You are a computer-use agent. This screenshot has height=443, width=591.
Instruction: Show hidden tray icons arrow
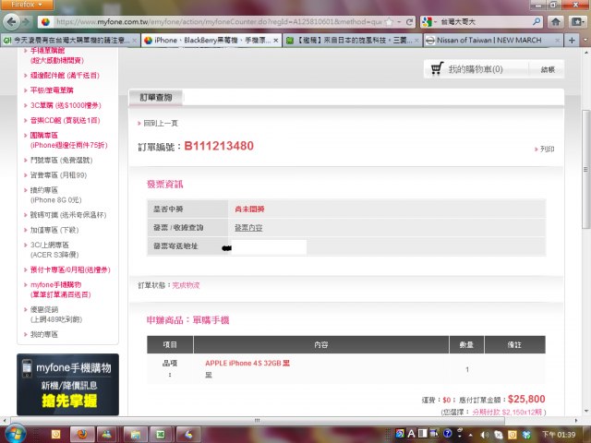click(x=470, y=435)
